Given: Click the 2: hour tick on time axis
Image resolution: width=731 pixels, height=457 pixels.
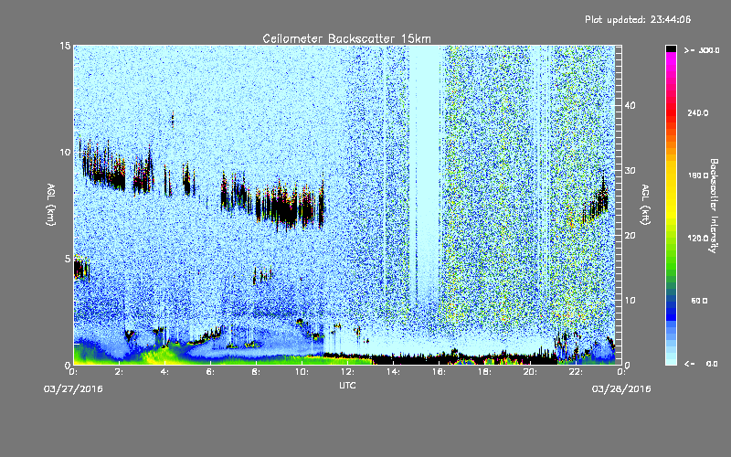Looking at the screenshot, I should (x=120, y=372).
